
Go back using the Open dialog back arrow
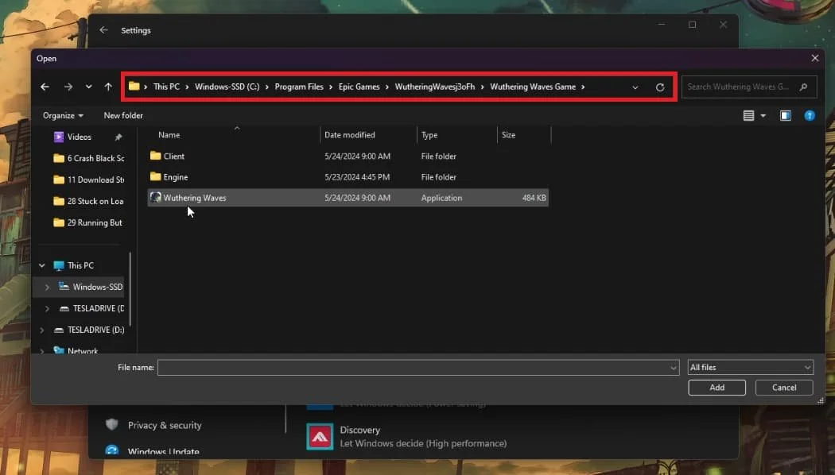coord(45,87)
